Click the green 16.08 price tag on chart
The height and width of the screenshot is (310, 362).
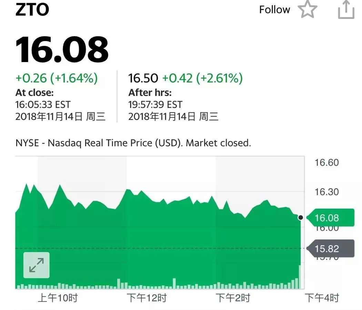pyautogui.click(x=330, y=218)
